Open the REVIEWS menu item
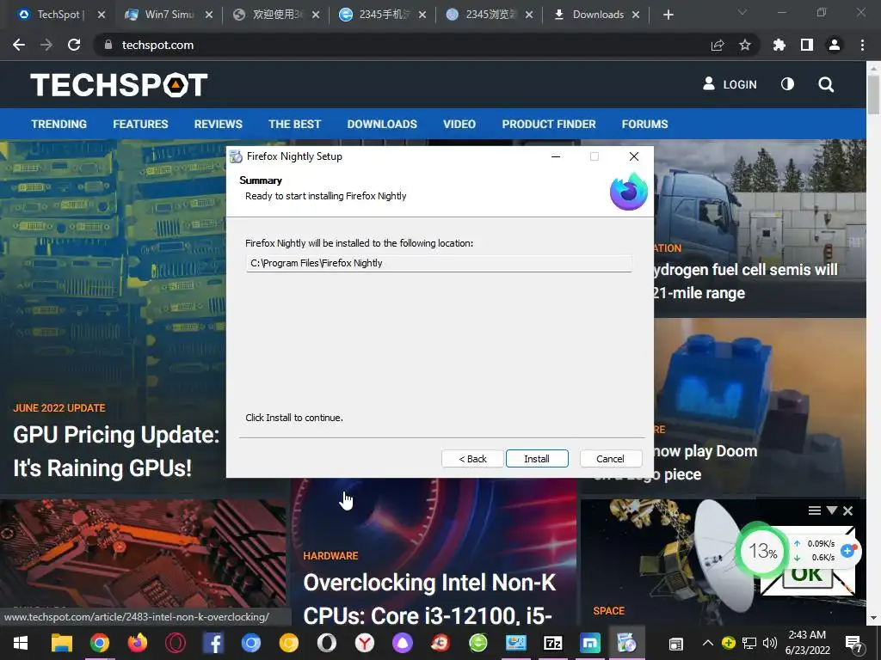 pos(218,124)
